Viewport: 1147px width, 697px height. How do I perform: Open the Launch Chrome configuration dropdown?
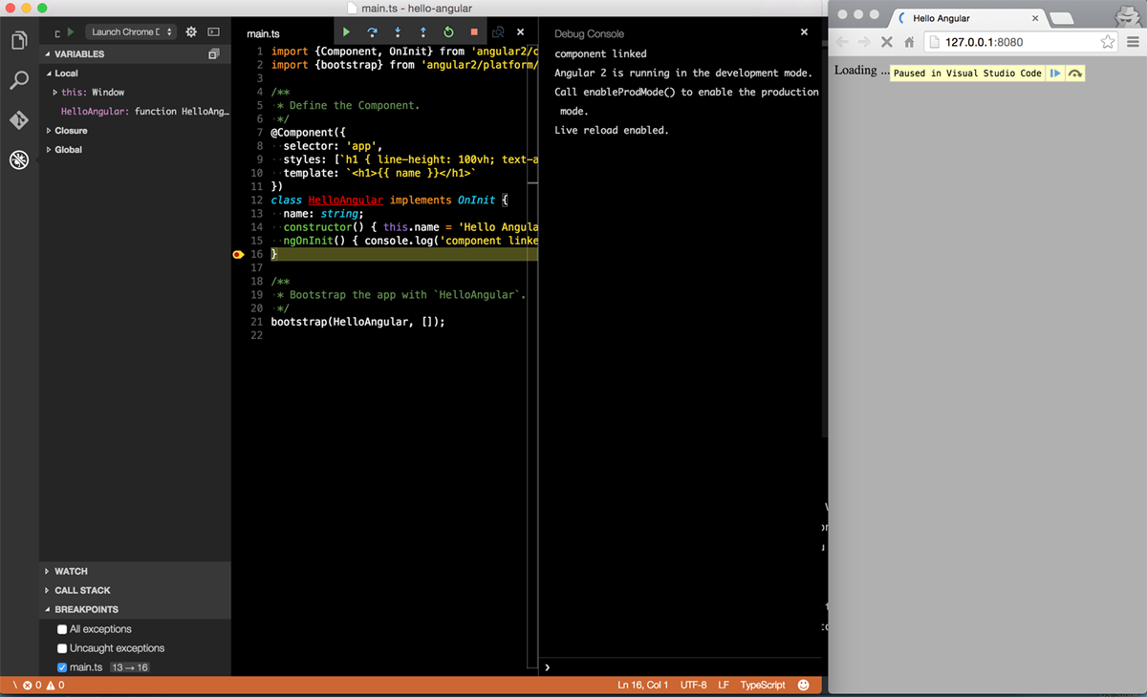tap(131, 31)
